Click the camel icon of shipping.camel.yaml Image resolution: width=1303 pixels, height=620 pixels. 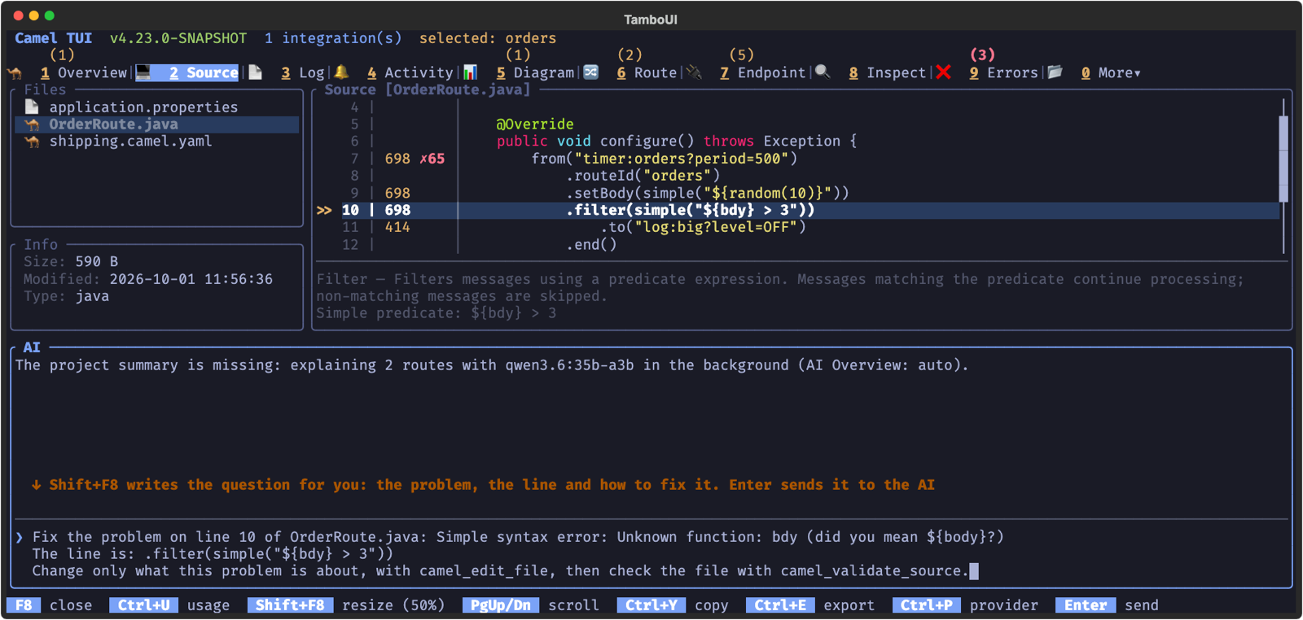(32, 142)
